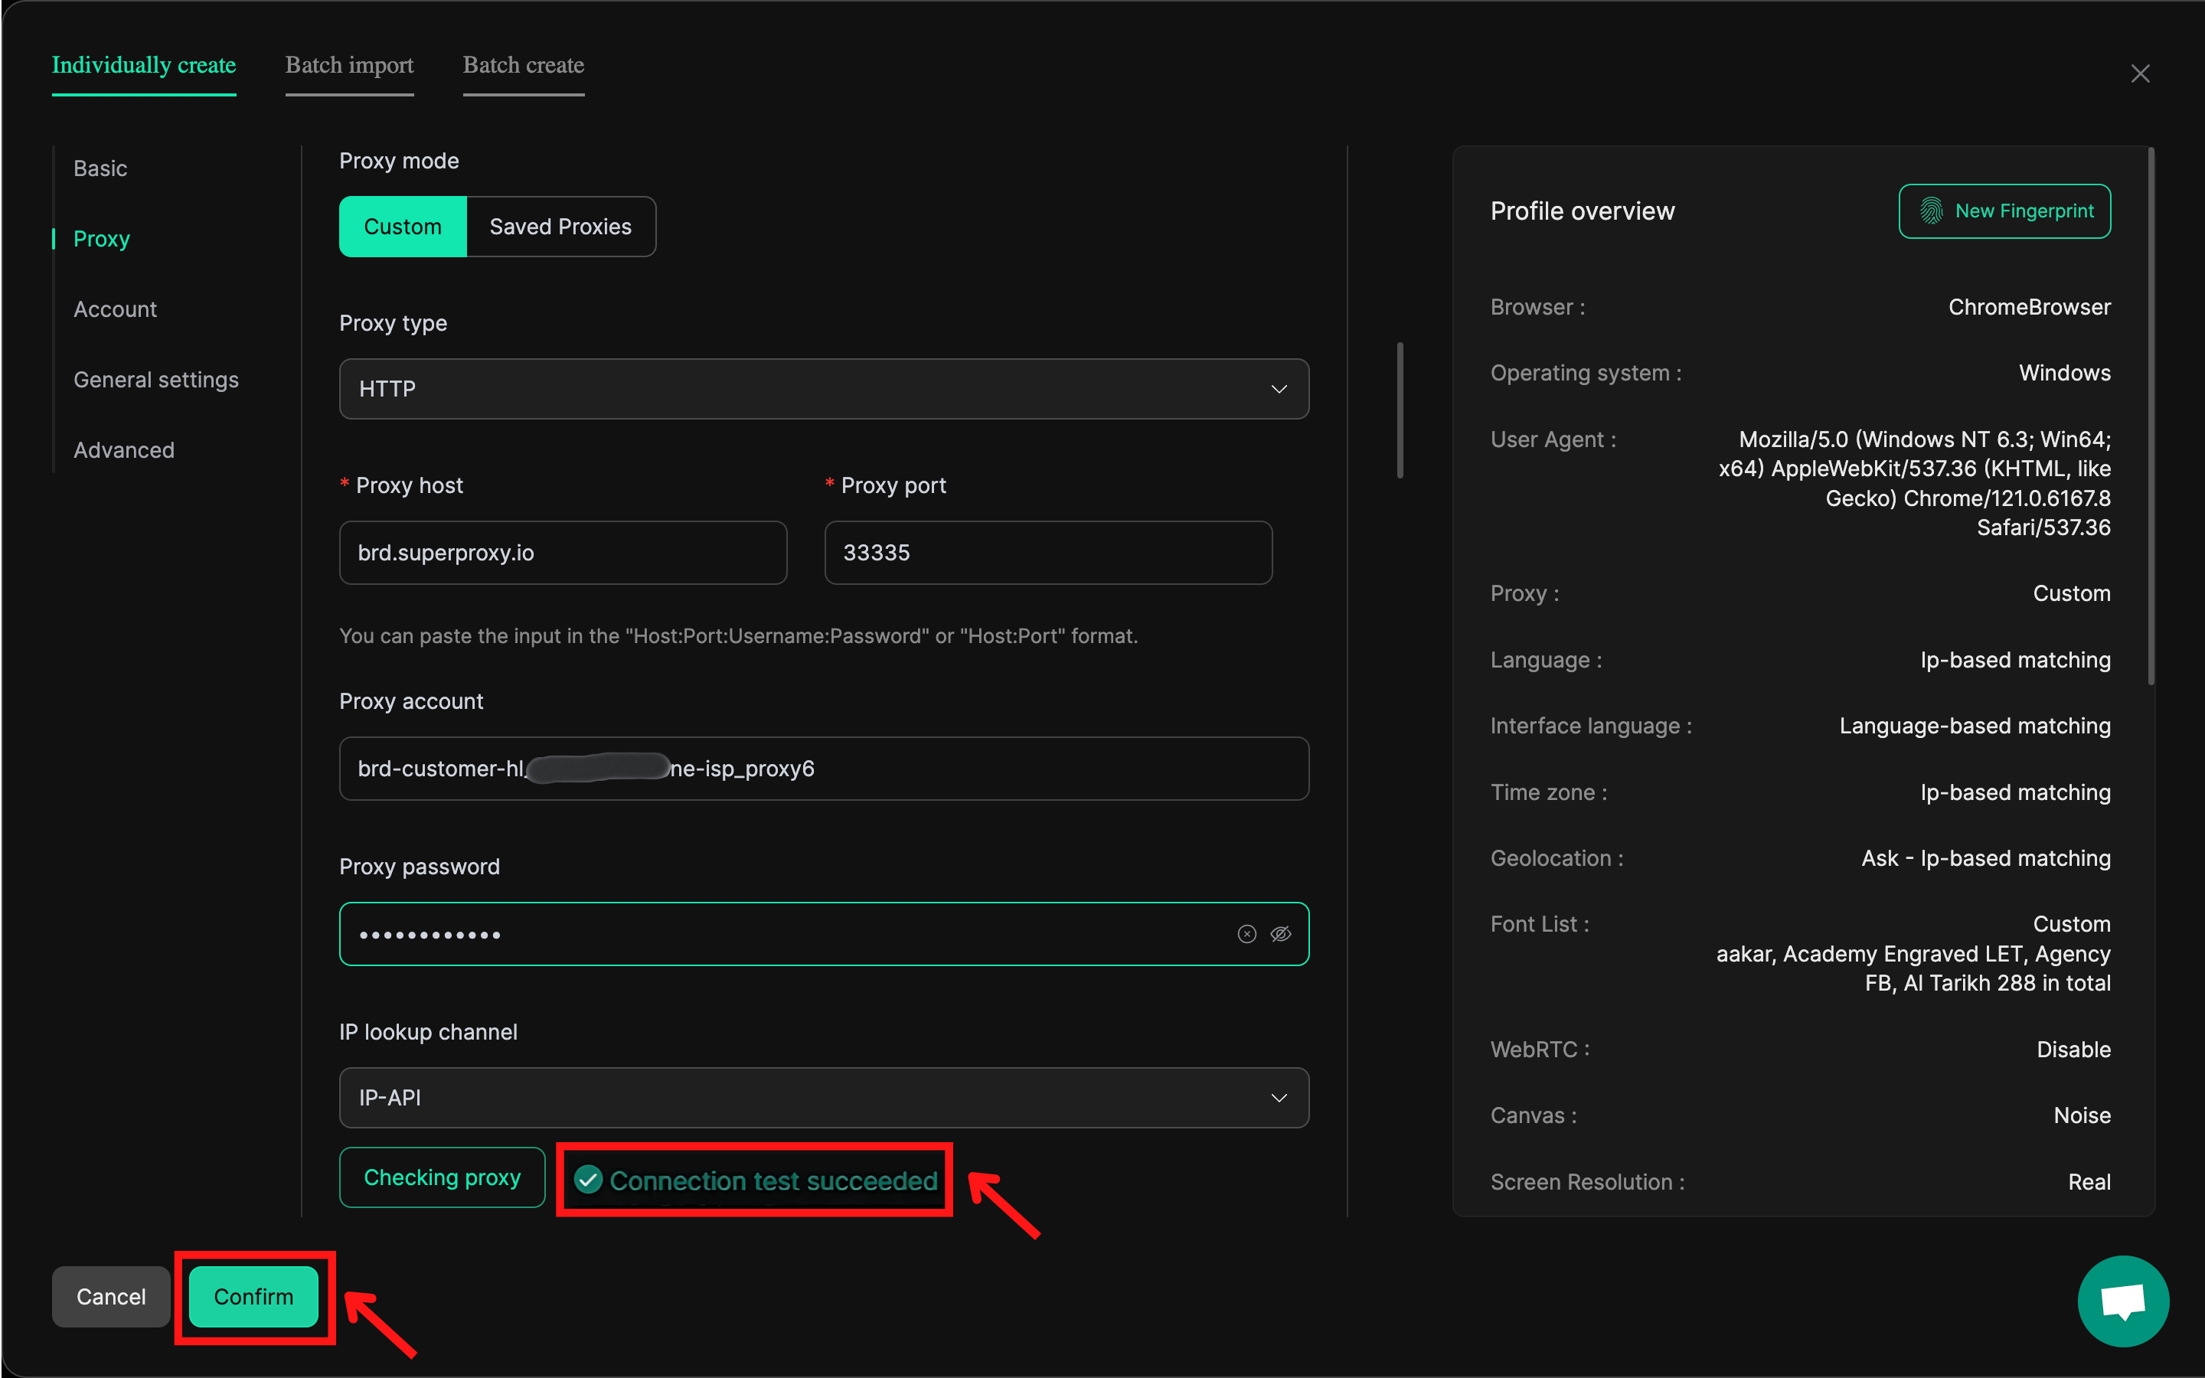This screenshot has height=1378, width=2205.
Task: Click the form's vertical scrollbar
Action: 1400,410
